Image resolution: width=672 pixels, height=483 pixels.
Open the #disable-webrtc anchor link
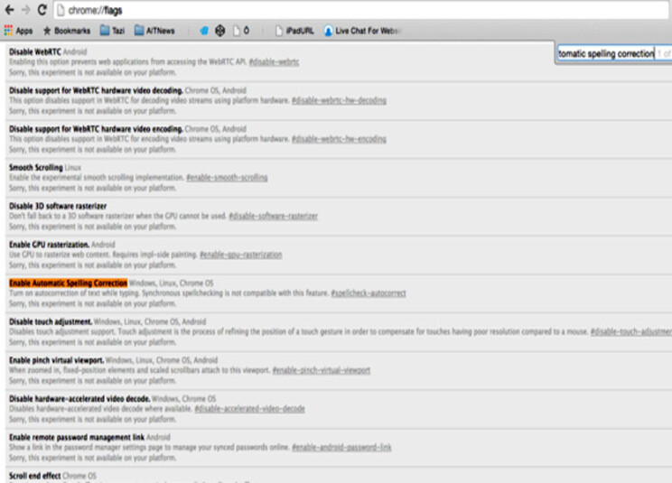click(x=274, y=62)
